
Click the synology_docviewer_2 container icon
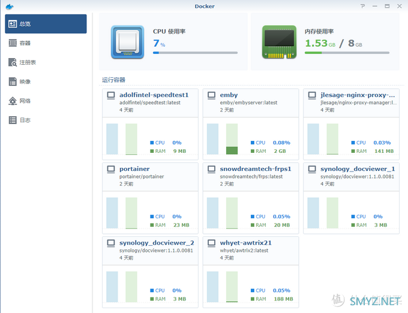click(x=111, y=243)
